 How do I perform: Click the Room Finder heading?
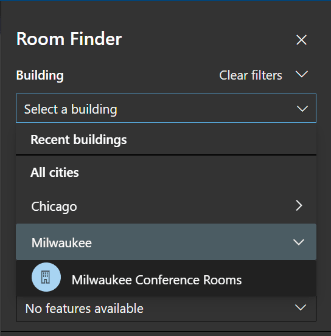click(69, 39)
